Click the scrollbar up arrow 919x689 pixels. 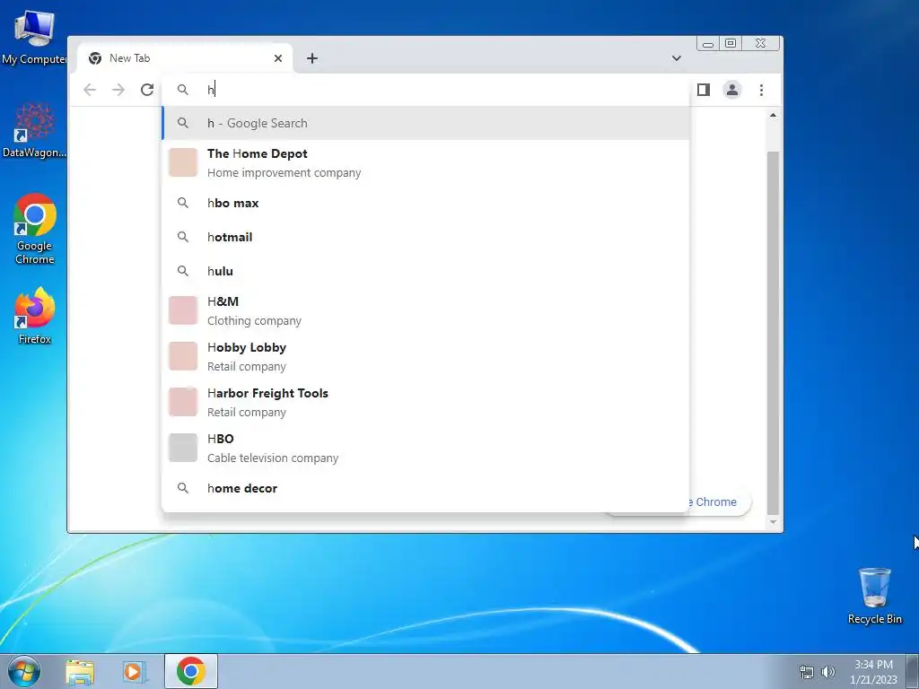(773, 116)
